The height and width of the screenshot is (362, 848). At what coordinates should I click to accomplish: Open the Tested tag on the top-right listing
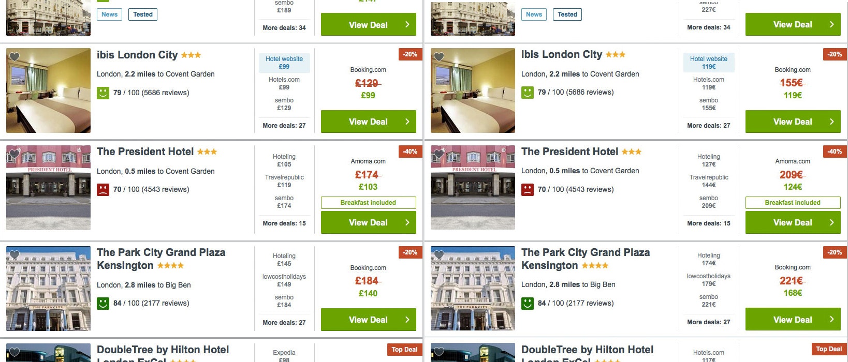click(567, 14)
